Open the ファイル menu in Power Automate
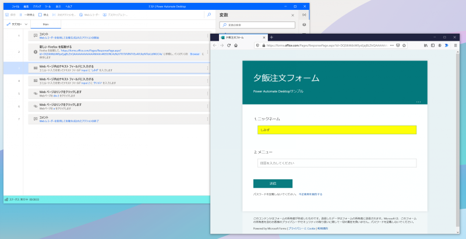The width and height of the screenshot is (466, 239). [x=16, y=6]
